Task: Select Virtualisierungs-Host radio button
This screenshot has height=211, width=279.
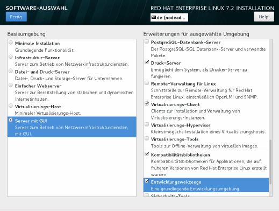Action: (11, 105)
